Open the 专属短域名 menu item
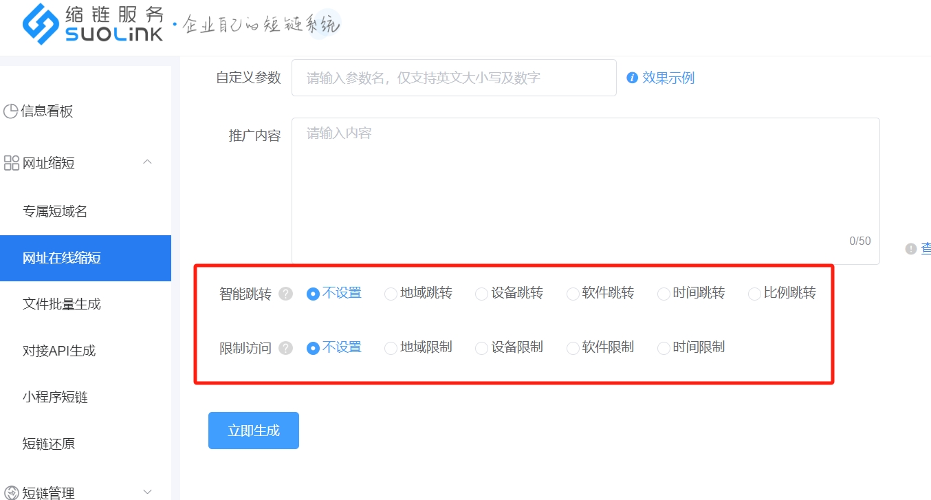 [55, 212]
